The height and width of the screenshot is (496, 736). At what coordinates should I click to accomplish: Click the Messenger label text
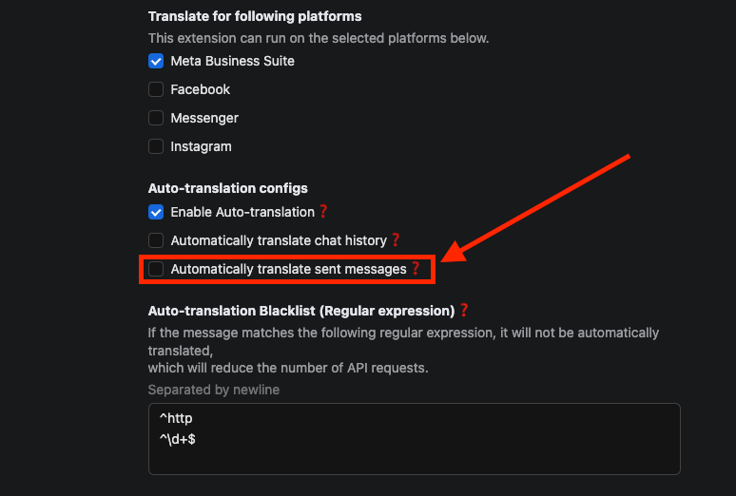click(x=204, y=118)
